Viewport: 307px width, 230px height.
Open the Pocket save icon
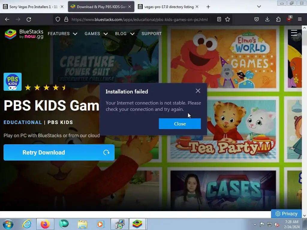[x=257, y=19]
